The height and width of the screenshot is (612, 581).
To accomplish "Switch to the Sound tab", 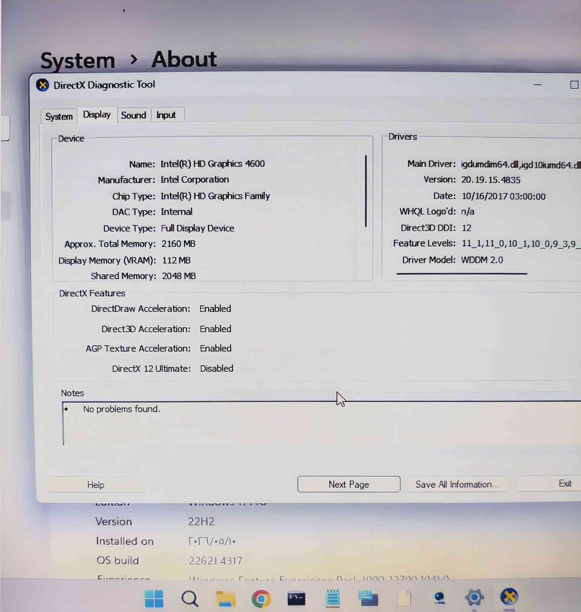I will (x=133, y=115).
